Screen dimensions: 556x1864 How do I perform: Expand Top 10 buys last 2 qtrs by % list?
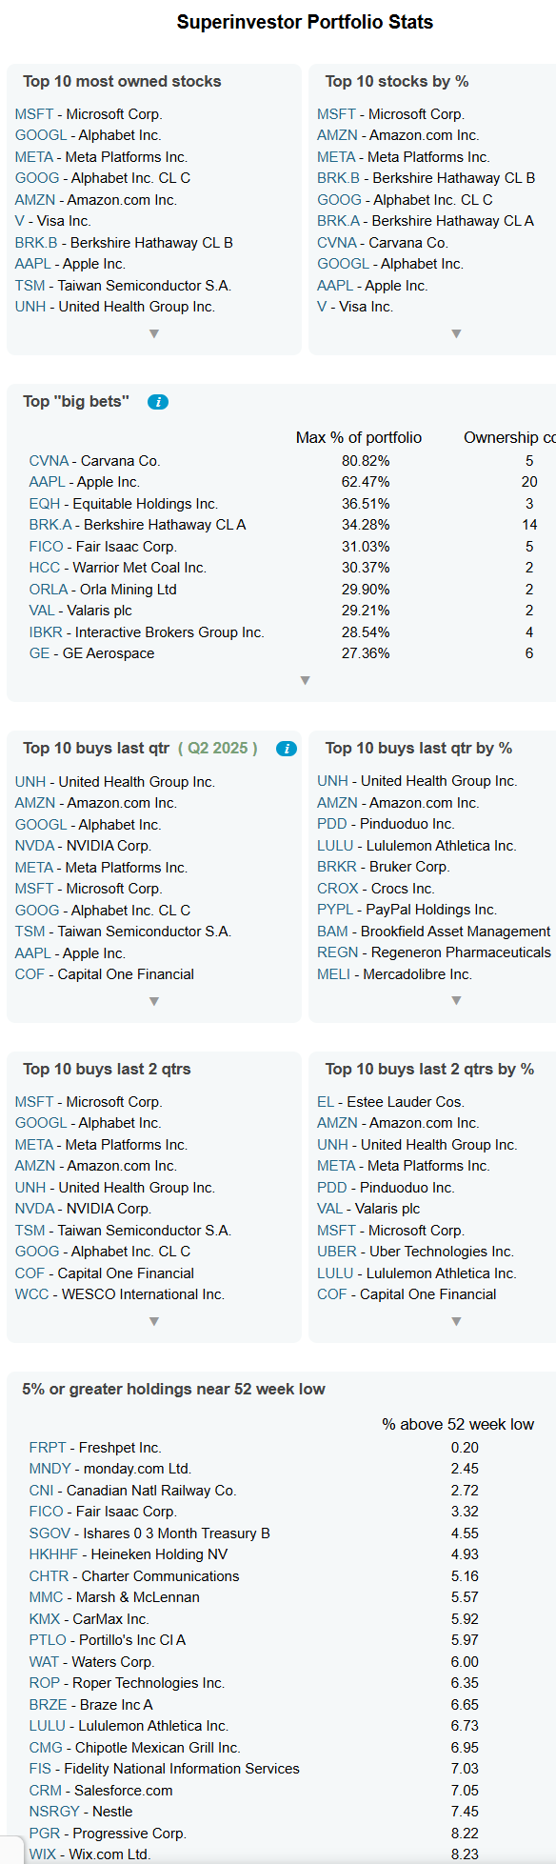pyautogui.click(x=456, y=1322)
